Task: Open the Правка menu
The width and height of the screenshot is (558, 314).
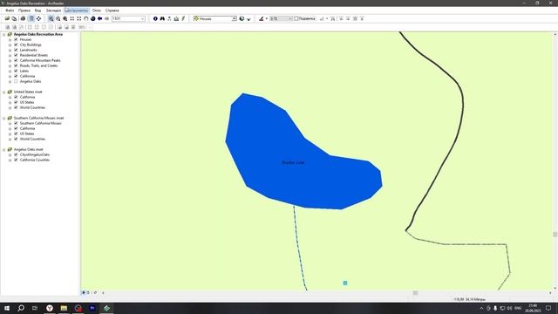Action: [24, 10]
